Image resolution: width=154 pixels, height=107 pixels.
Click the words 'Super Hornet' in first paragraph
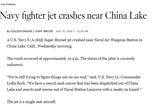coord(55,40)
